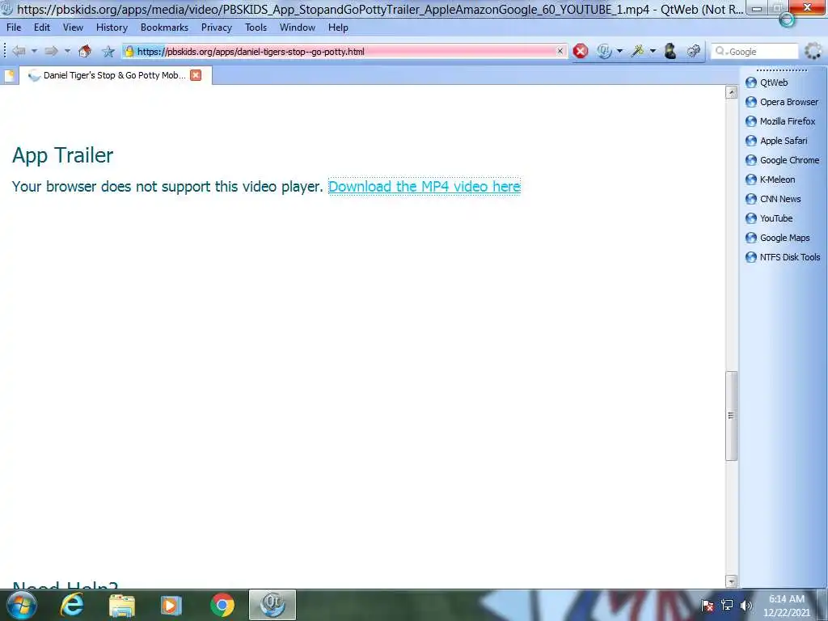Click the page scrollbar up arrow
This screenshot has width=828, height=621.
click(x=731, y=92)
